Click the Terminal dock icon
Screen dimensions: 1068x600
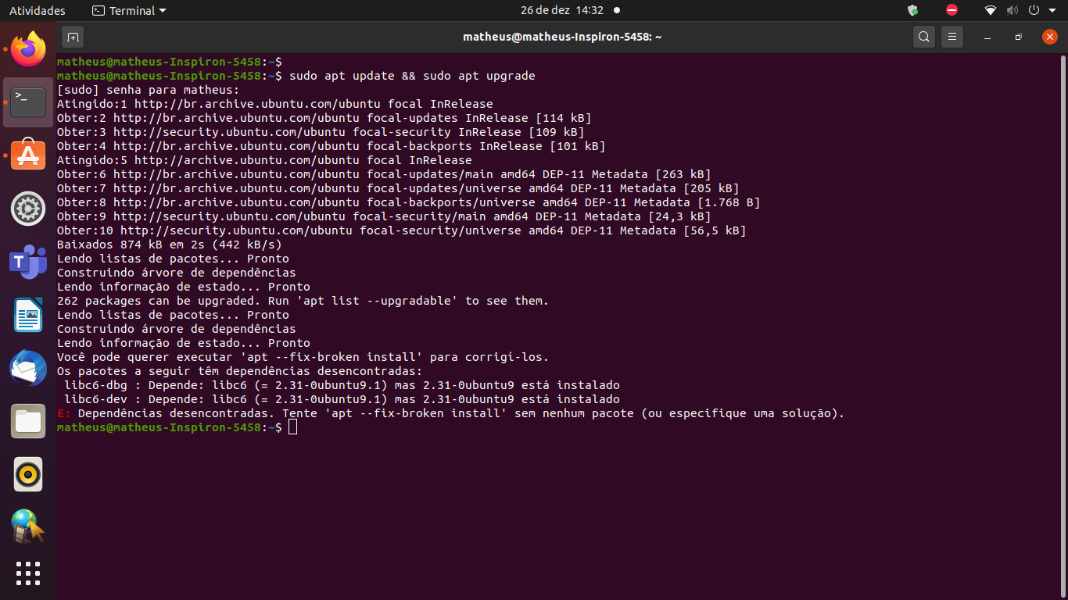click(28, 102)
